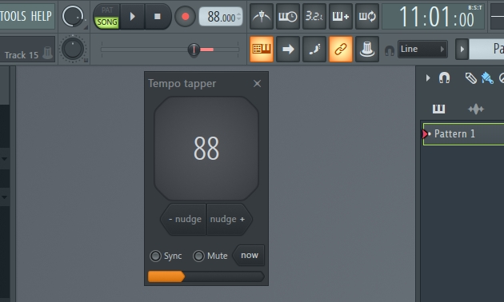
Task: Open the TOOLS menu
Action: (13, 16)
